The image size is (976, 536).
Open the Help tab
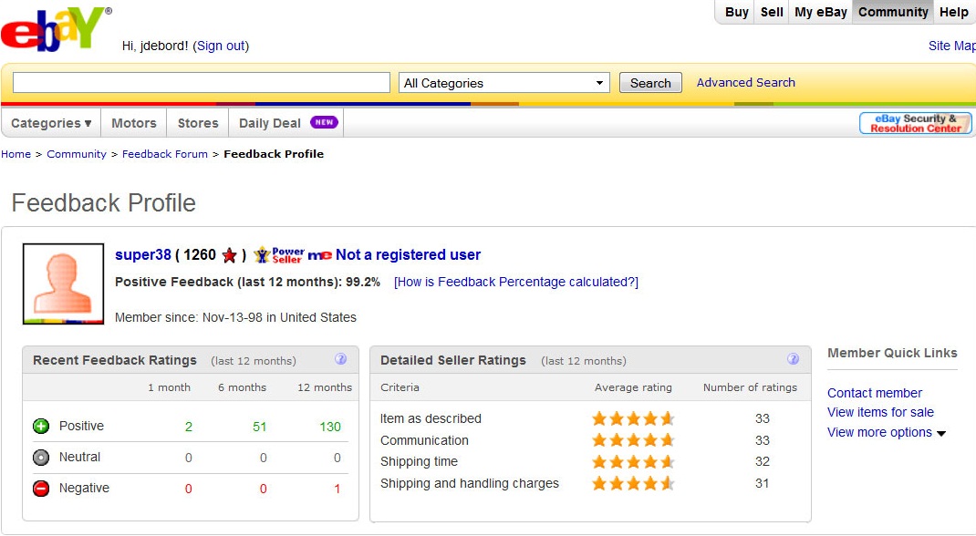pos(953,12)
